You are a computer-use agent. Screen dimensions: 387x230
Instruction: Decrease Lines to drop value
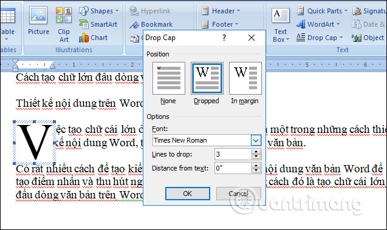[x=256, y=157]
